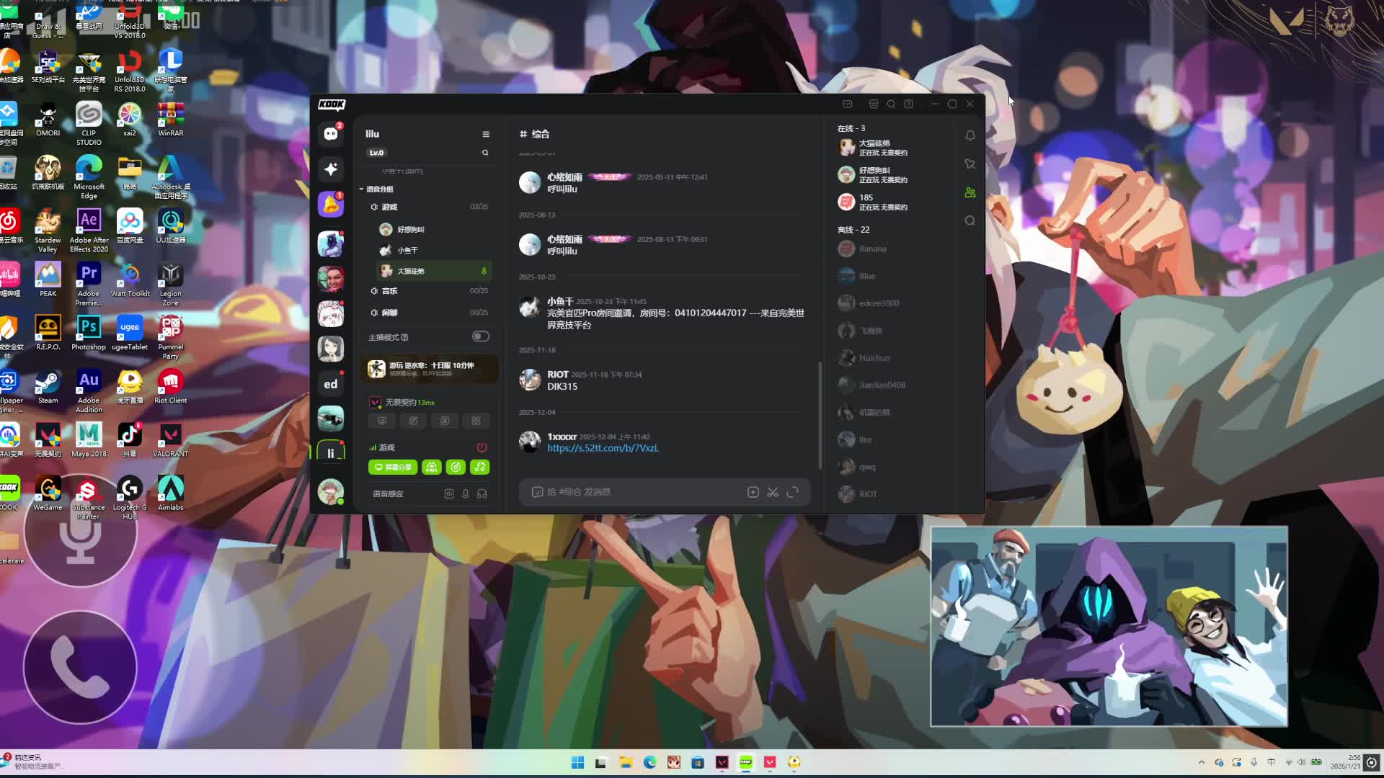Viewport: 1384px width, 778px height.
Task: Open Windows Start button on taskbar
Action: 577,762
